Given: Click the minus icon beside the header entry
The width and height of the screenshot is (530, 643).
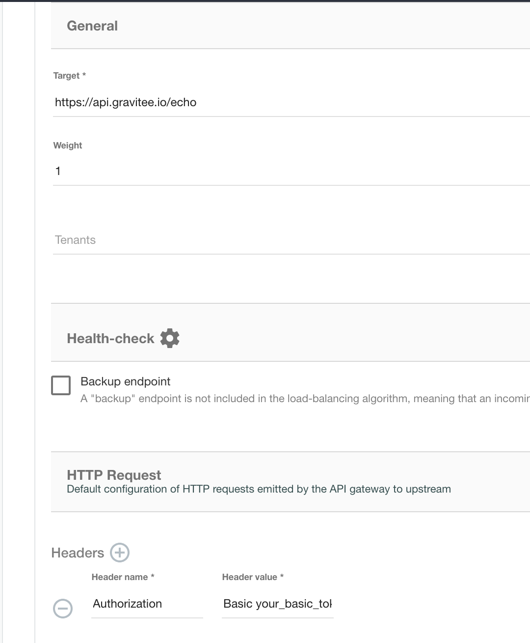Looking at the screenshot, I should point(62,609).
